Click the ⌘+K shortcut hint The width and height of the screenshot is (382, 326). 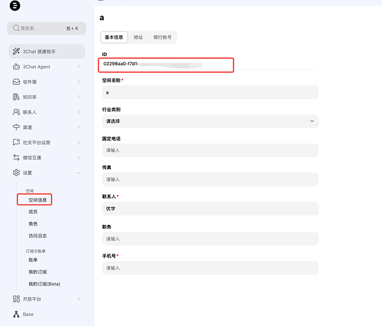(72, 28)
